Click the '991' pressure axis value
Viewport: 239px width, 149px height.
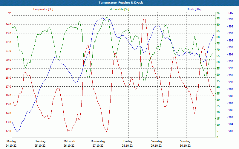click(231, 75)
